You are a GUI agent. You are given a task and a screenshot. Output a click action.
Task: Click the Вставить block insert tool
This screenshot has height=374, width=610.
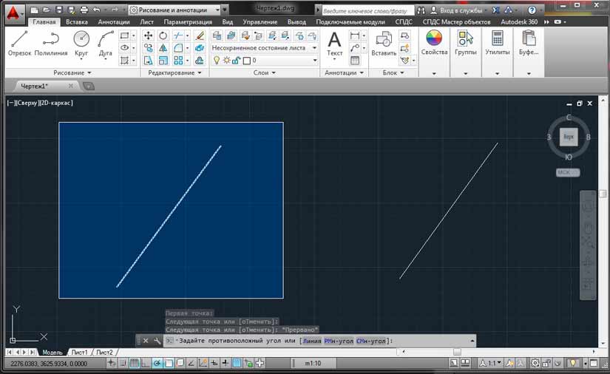pyautogui.click(x=384, y=44)
